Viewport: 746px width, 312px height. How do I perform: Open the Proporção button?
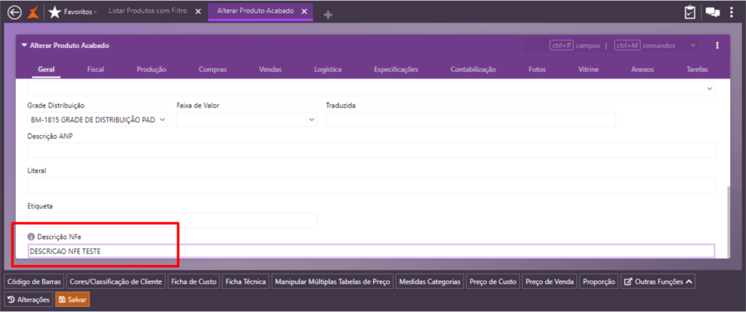point(599,281)
